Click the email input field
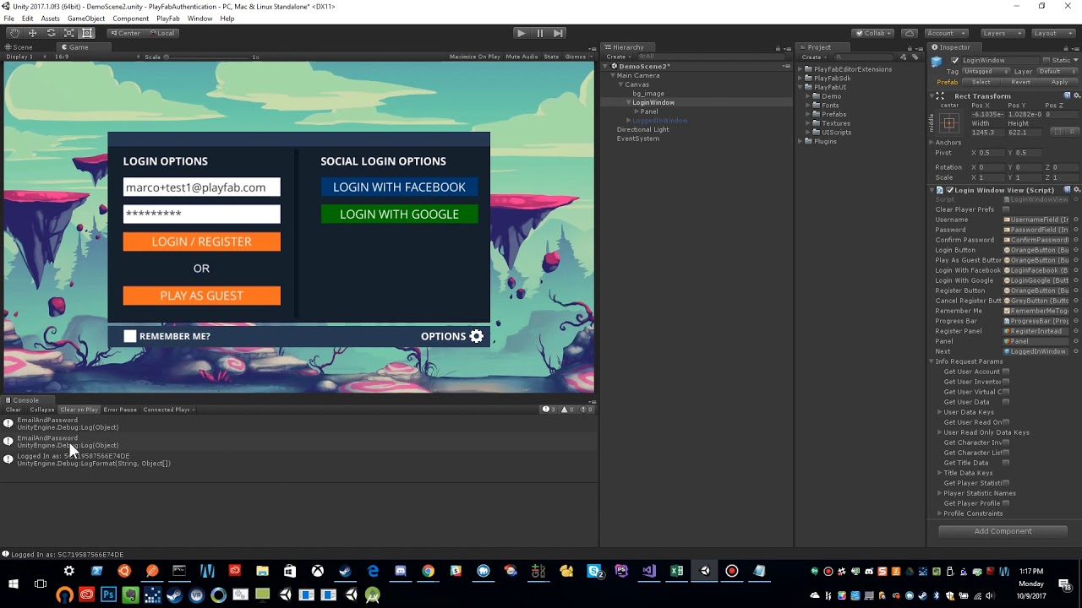Image resolution: width=1082 pixels, height=608 pixels. pyautogui.click(x=201, y=187)
